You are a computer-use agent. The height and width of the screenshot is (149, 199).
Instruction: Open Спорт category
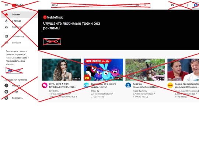click(x=20, y=92)
